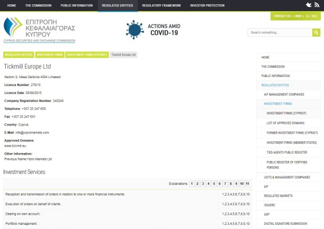Open INVESTOR PROTECTION top menu

coord(207,6)
